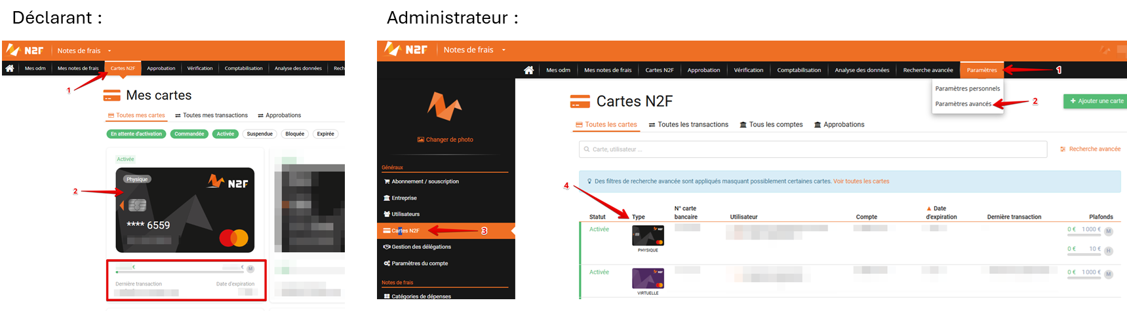The width and height of the screenshot is (1127, 311).
Task: Click the M badge beside the first 1000 € limit
Action: (x=1109, y=231)
